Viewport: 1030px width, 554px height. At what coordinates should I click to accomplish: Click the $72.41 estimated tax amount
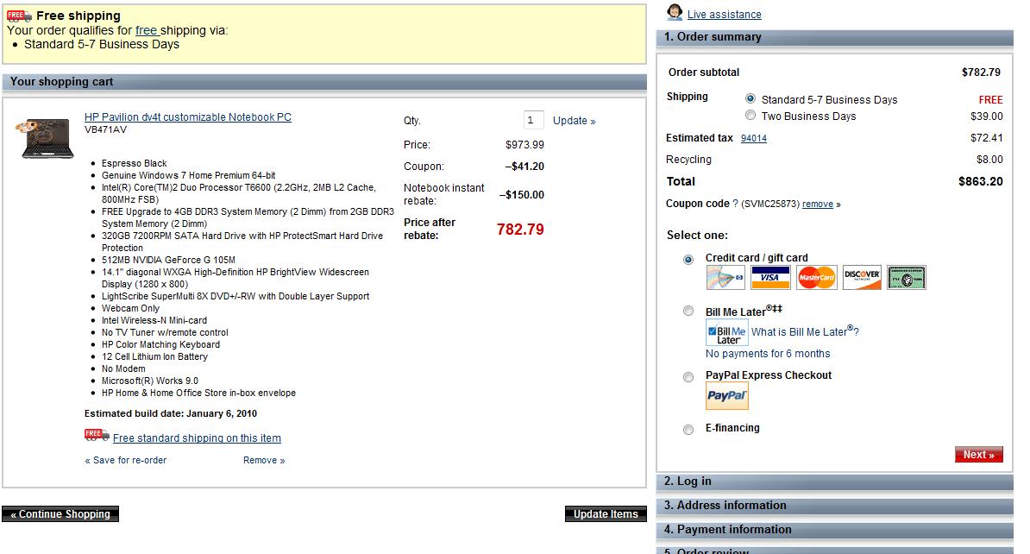[x=987, y=138]
